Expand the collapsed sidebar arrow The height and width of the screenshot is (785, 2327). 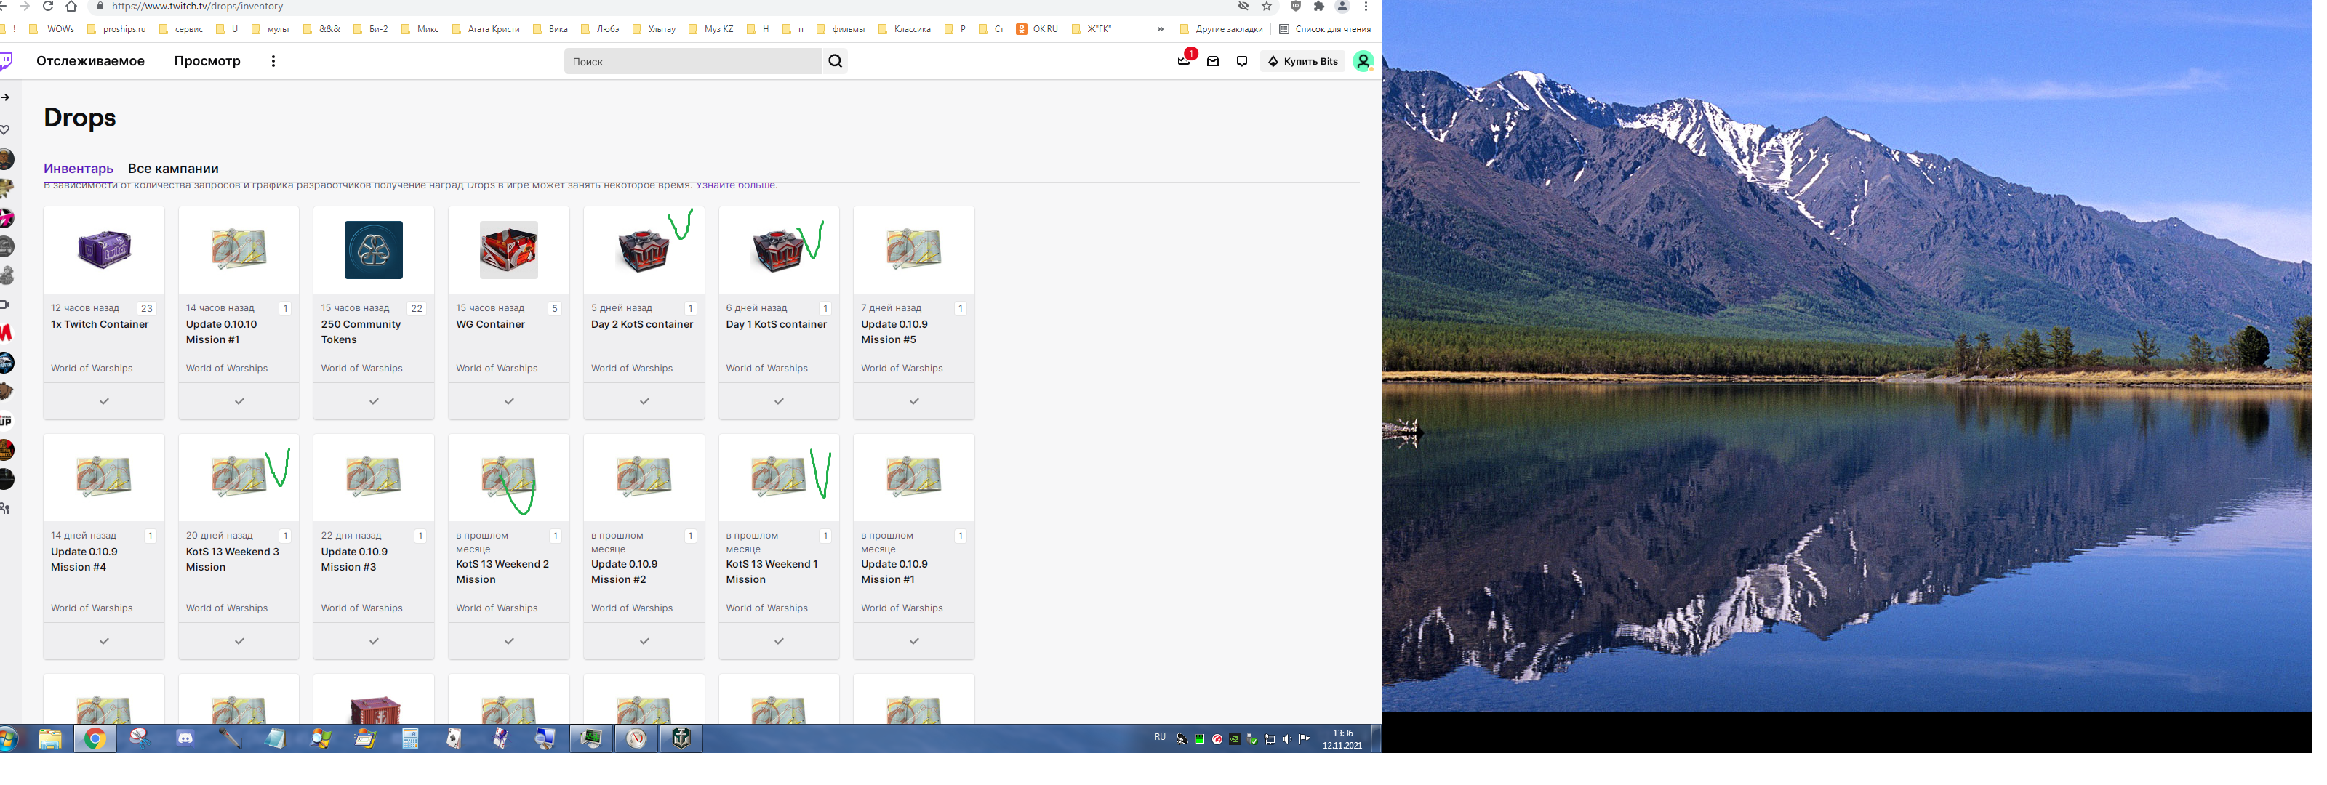point(5,97)
